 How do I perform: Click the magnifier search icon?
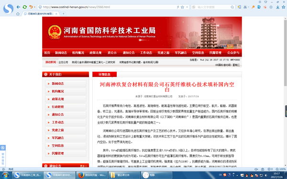[x=232, y=7]
